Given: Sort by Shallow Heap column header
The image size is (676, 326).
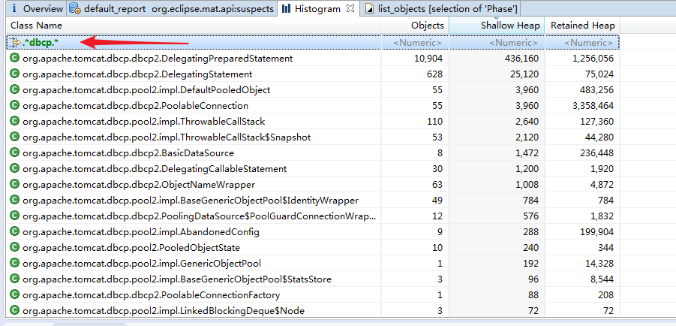Looking at the screenshot, I should click(x=510, y=26).
